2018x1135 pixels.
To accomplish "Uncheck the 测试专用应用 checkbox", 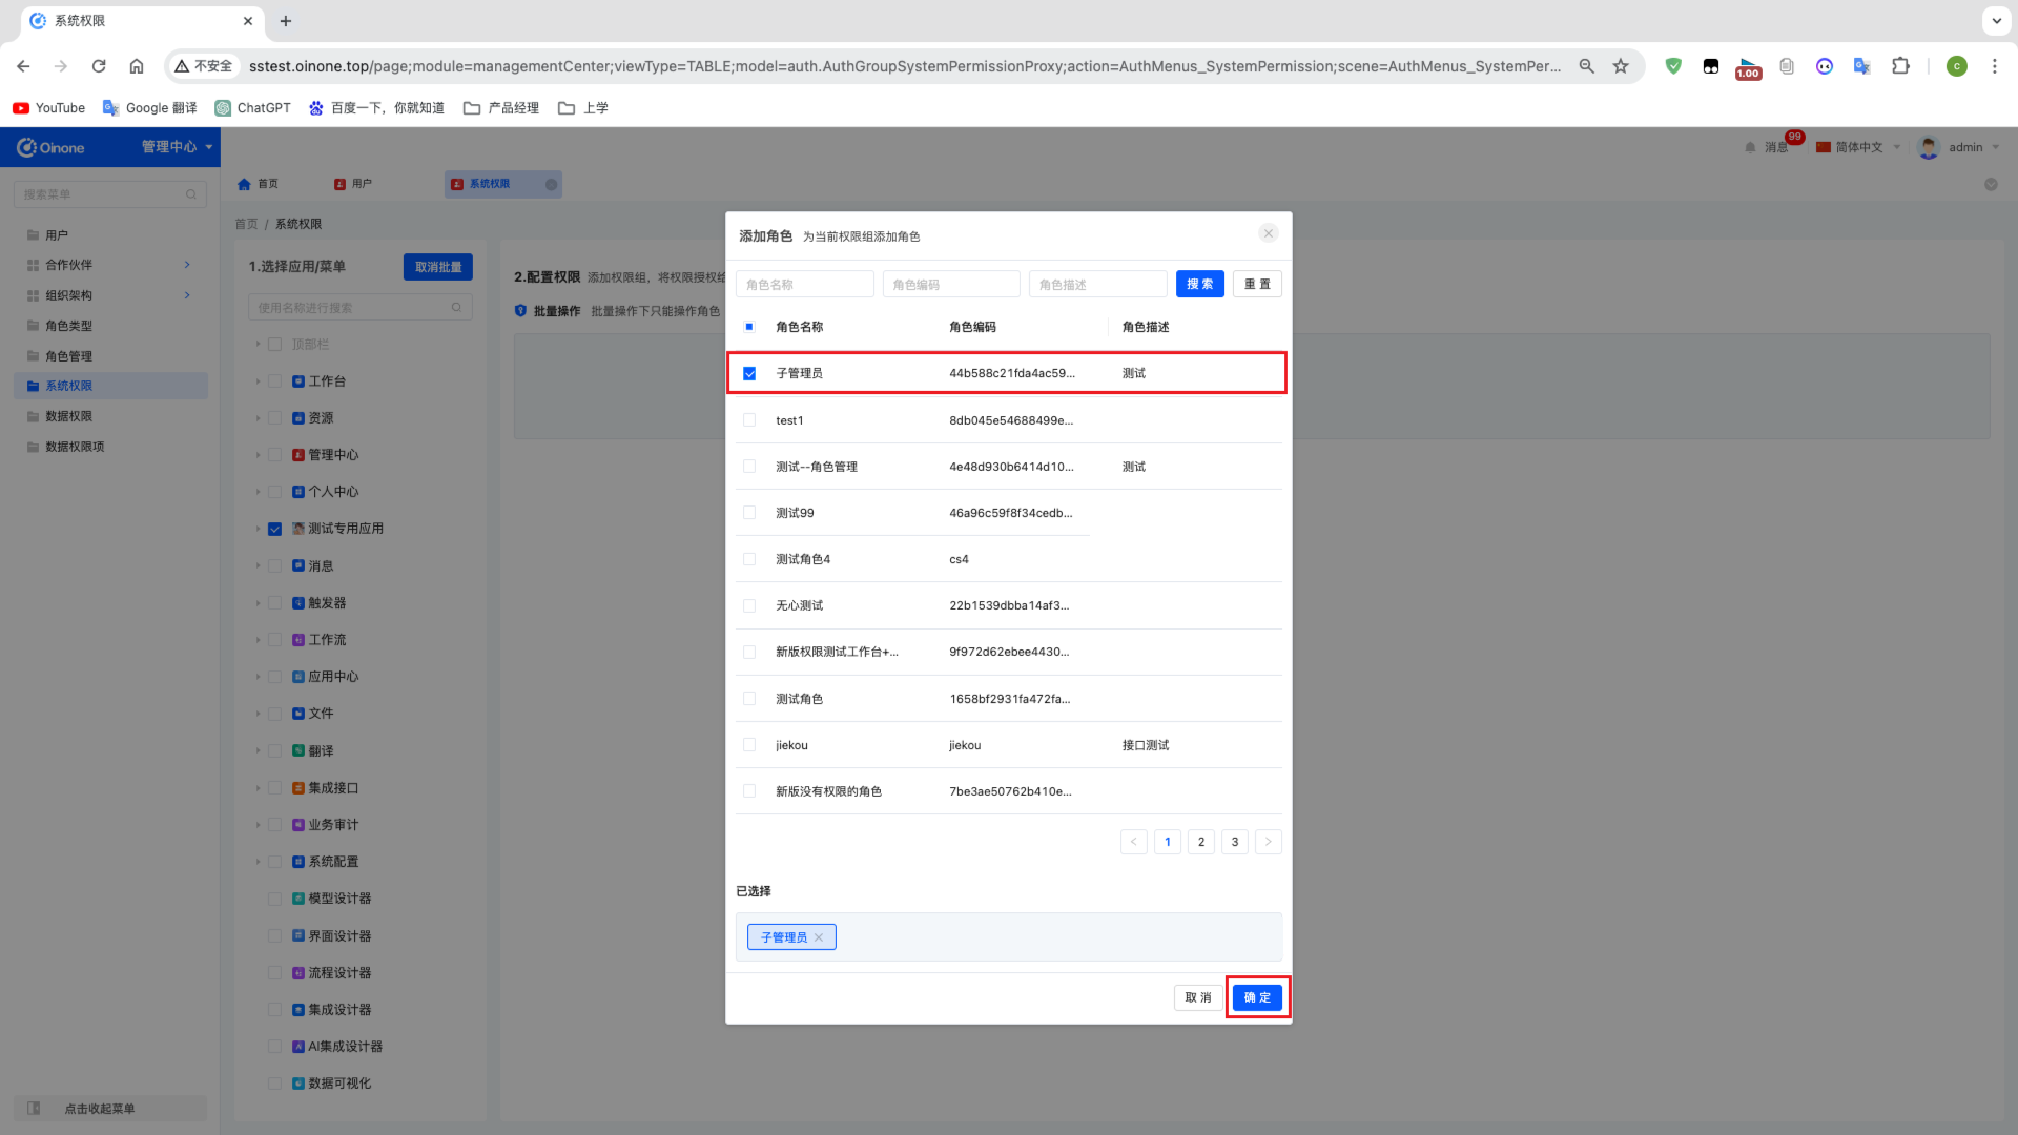I will coord(275,529).
